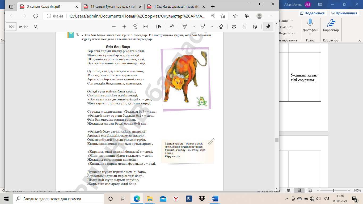Zoom in on the PDF

124,27
